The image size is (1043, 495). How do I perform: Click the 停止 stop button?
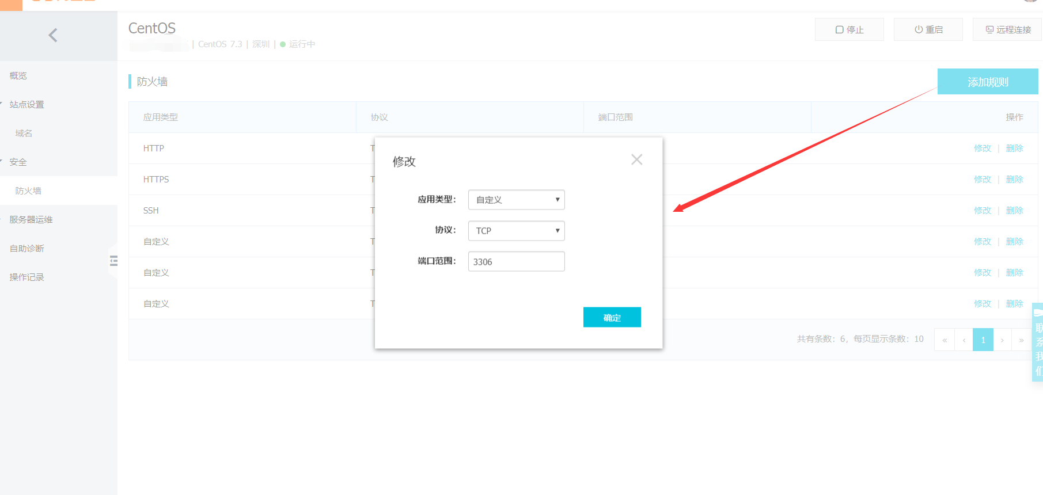(849, 29)
